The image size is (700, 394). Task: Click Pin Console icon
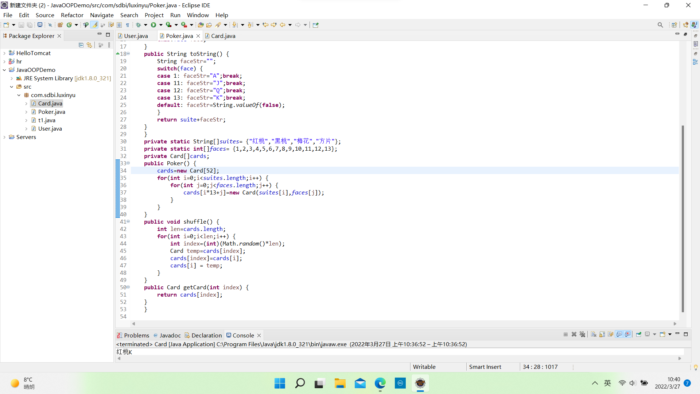click(x=638, y=334)
